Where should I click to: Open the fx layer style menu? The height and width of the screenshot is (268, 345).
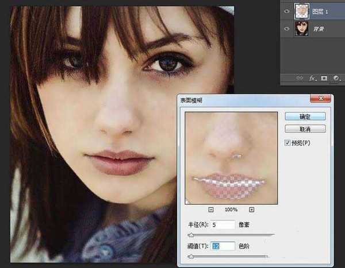pyautogui.click(x=313, y=77)
